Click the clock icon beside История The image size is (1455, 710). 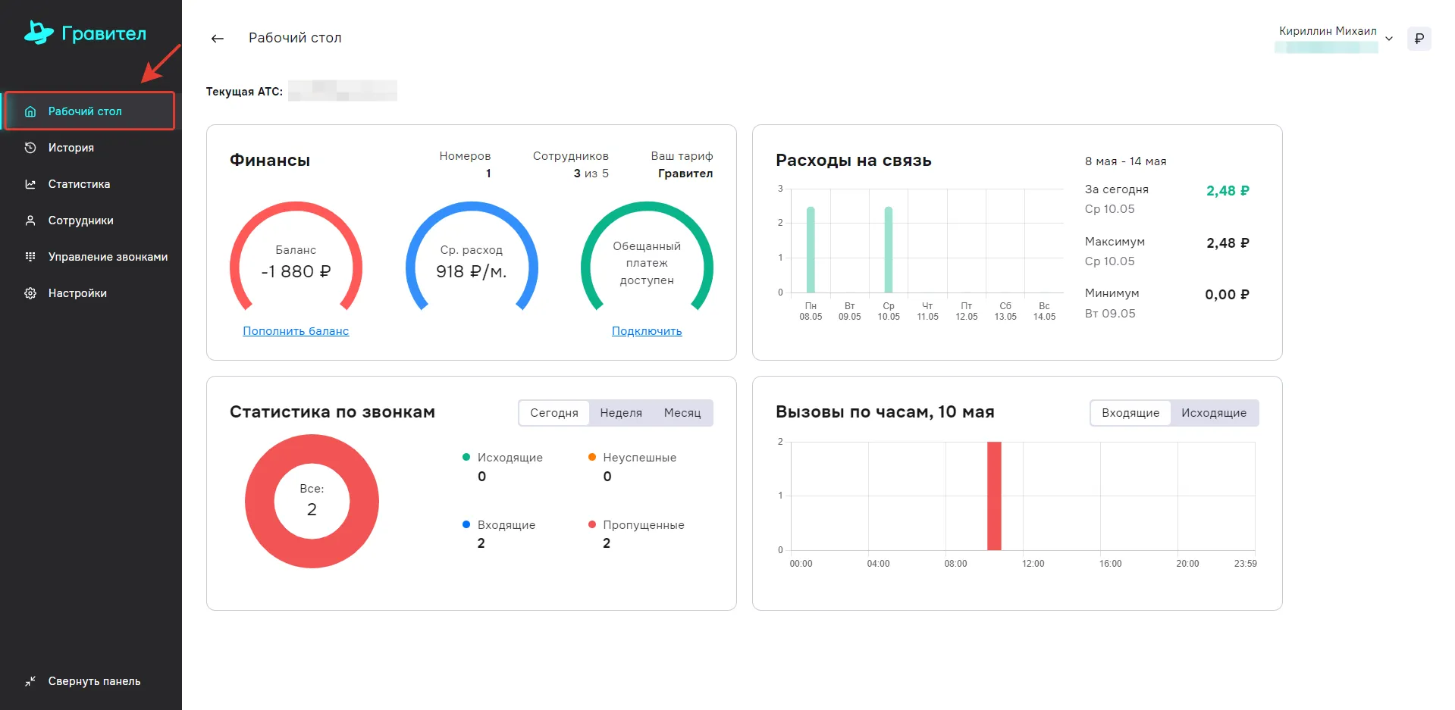click(30, 148)
